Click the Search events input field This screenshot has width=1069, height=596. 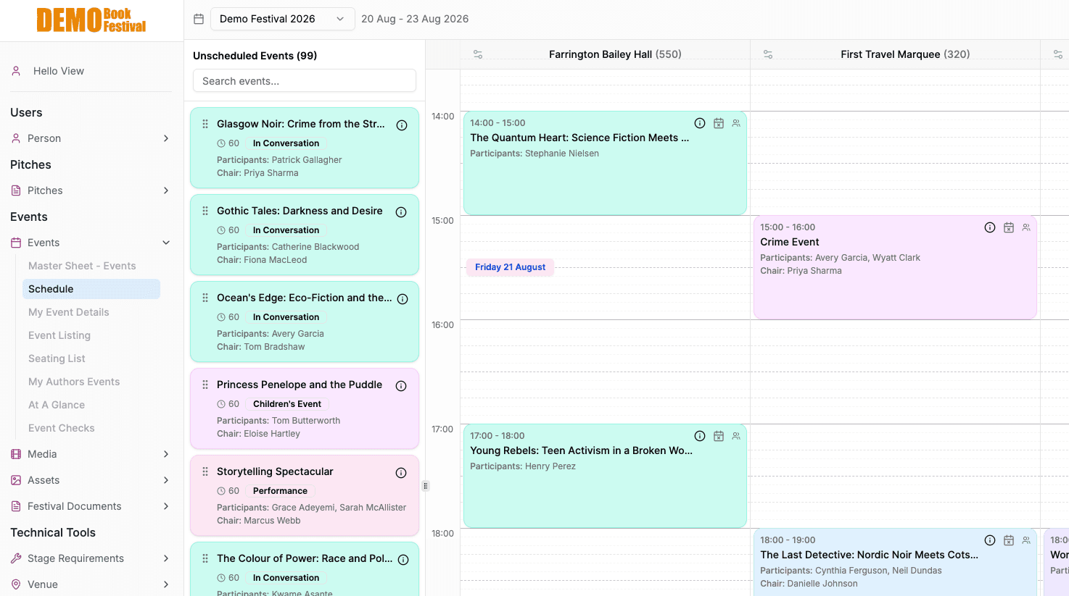coord(304,80)
